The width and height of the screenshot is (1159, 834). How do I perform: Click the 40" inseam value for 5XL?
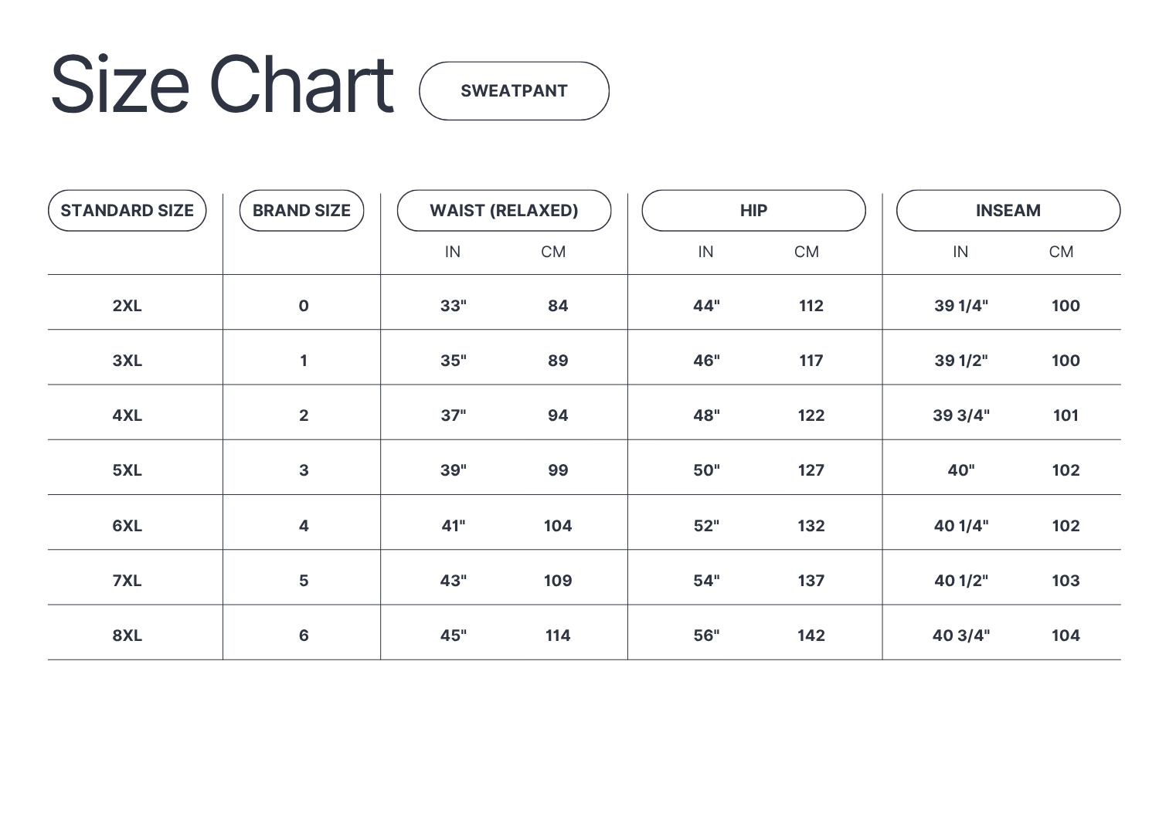pos(961,470)
